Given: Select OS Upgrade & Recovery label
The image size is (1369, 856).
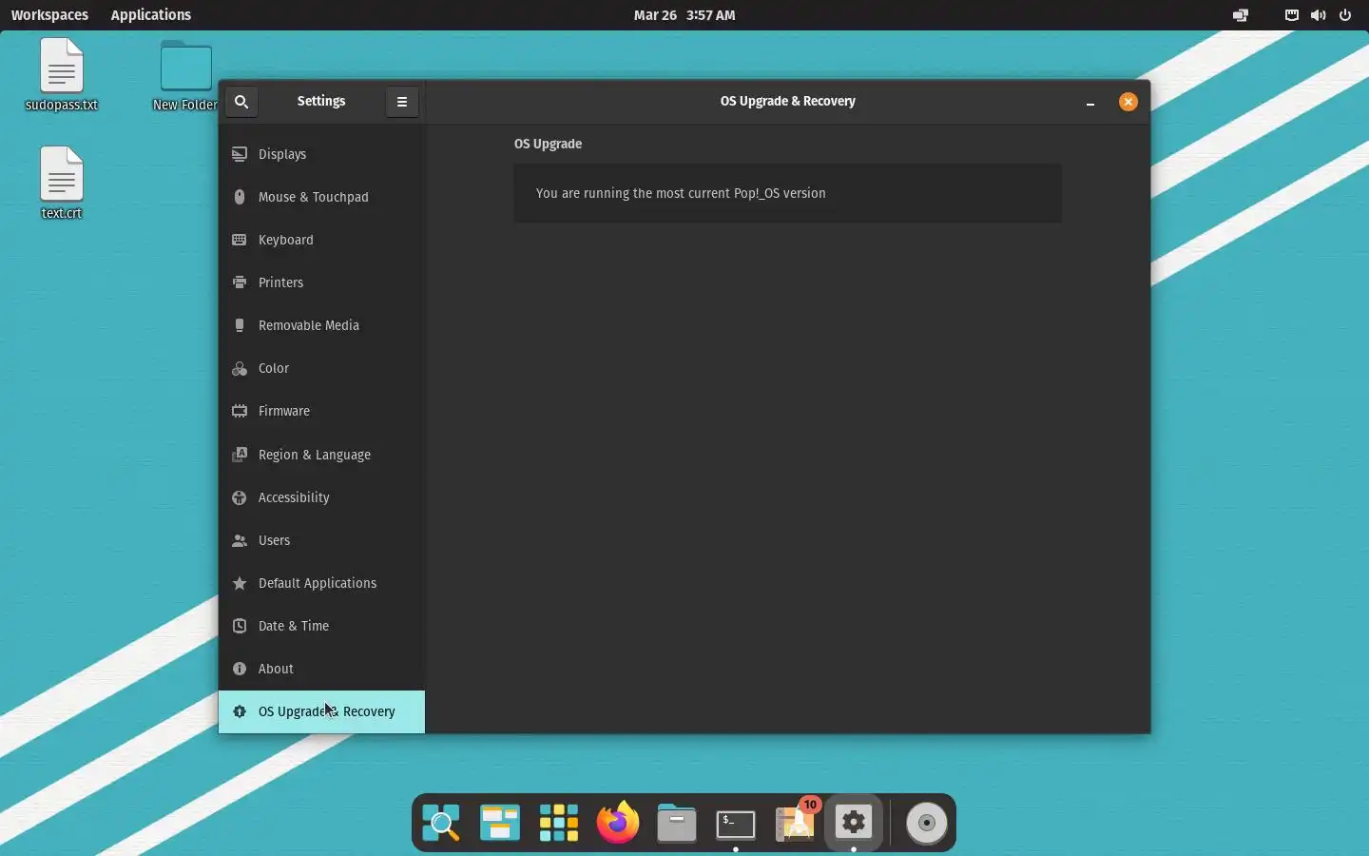Looking at the screenshot, I should (x=327, y=711).
